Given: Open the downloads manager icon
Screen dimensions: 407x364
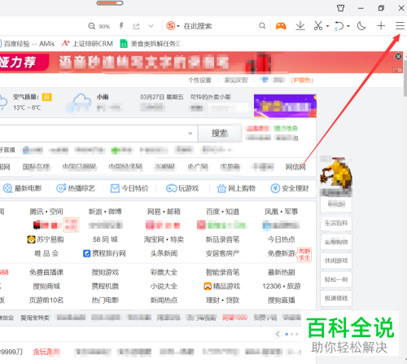Looking at the screenshot, I should coord(300,26).
